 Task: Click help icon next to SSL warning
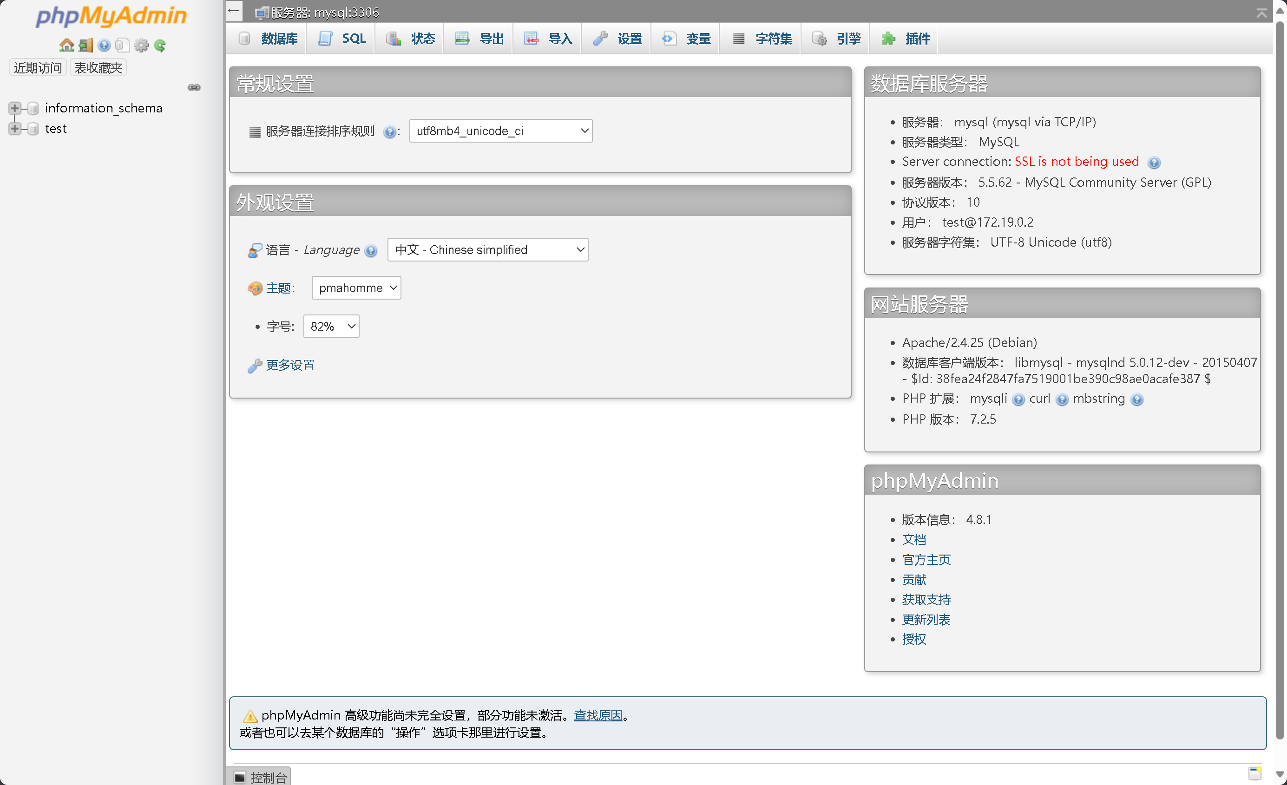(1154, 163)
